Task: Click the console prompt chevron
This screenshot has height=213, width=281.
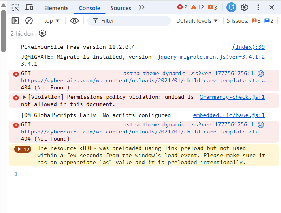Action: [x=17, y=174]
